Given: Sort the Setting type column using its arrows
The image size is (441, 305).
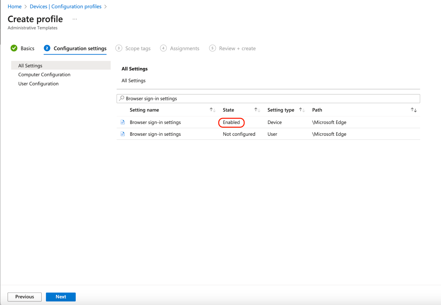Looking at the screenshot, I should pyautogui.click(x=302, y=110).
